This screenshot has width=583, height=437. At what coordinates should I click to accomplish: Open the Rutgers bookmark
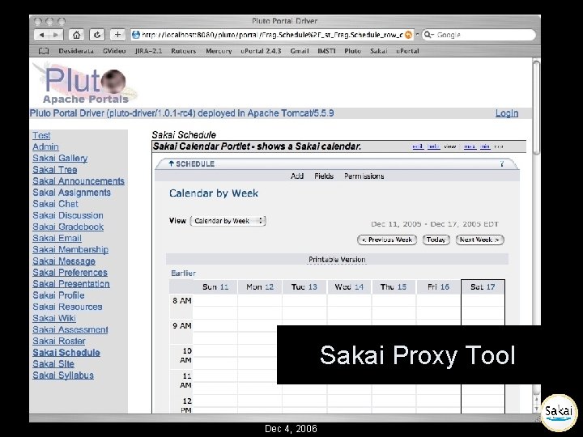point(183,51)
